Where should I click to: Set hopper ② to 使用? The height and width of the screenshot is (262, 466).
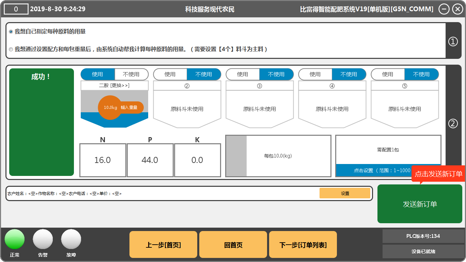[170, 74]
